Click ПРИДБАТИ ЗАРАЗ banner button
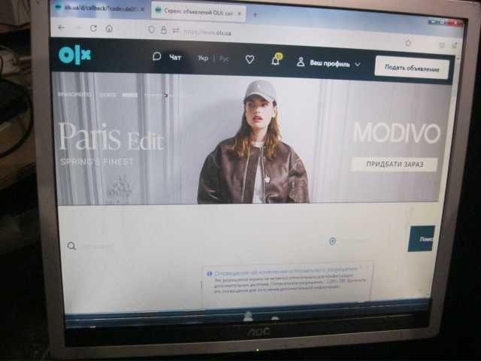Viewport: 481px width, 361px height. tap(395, 164)
